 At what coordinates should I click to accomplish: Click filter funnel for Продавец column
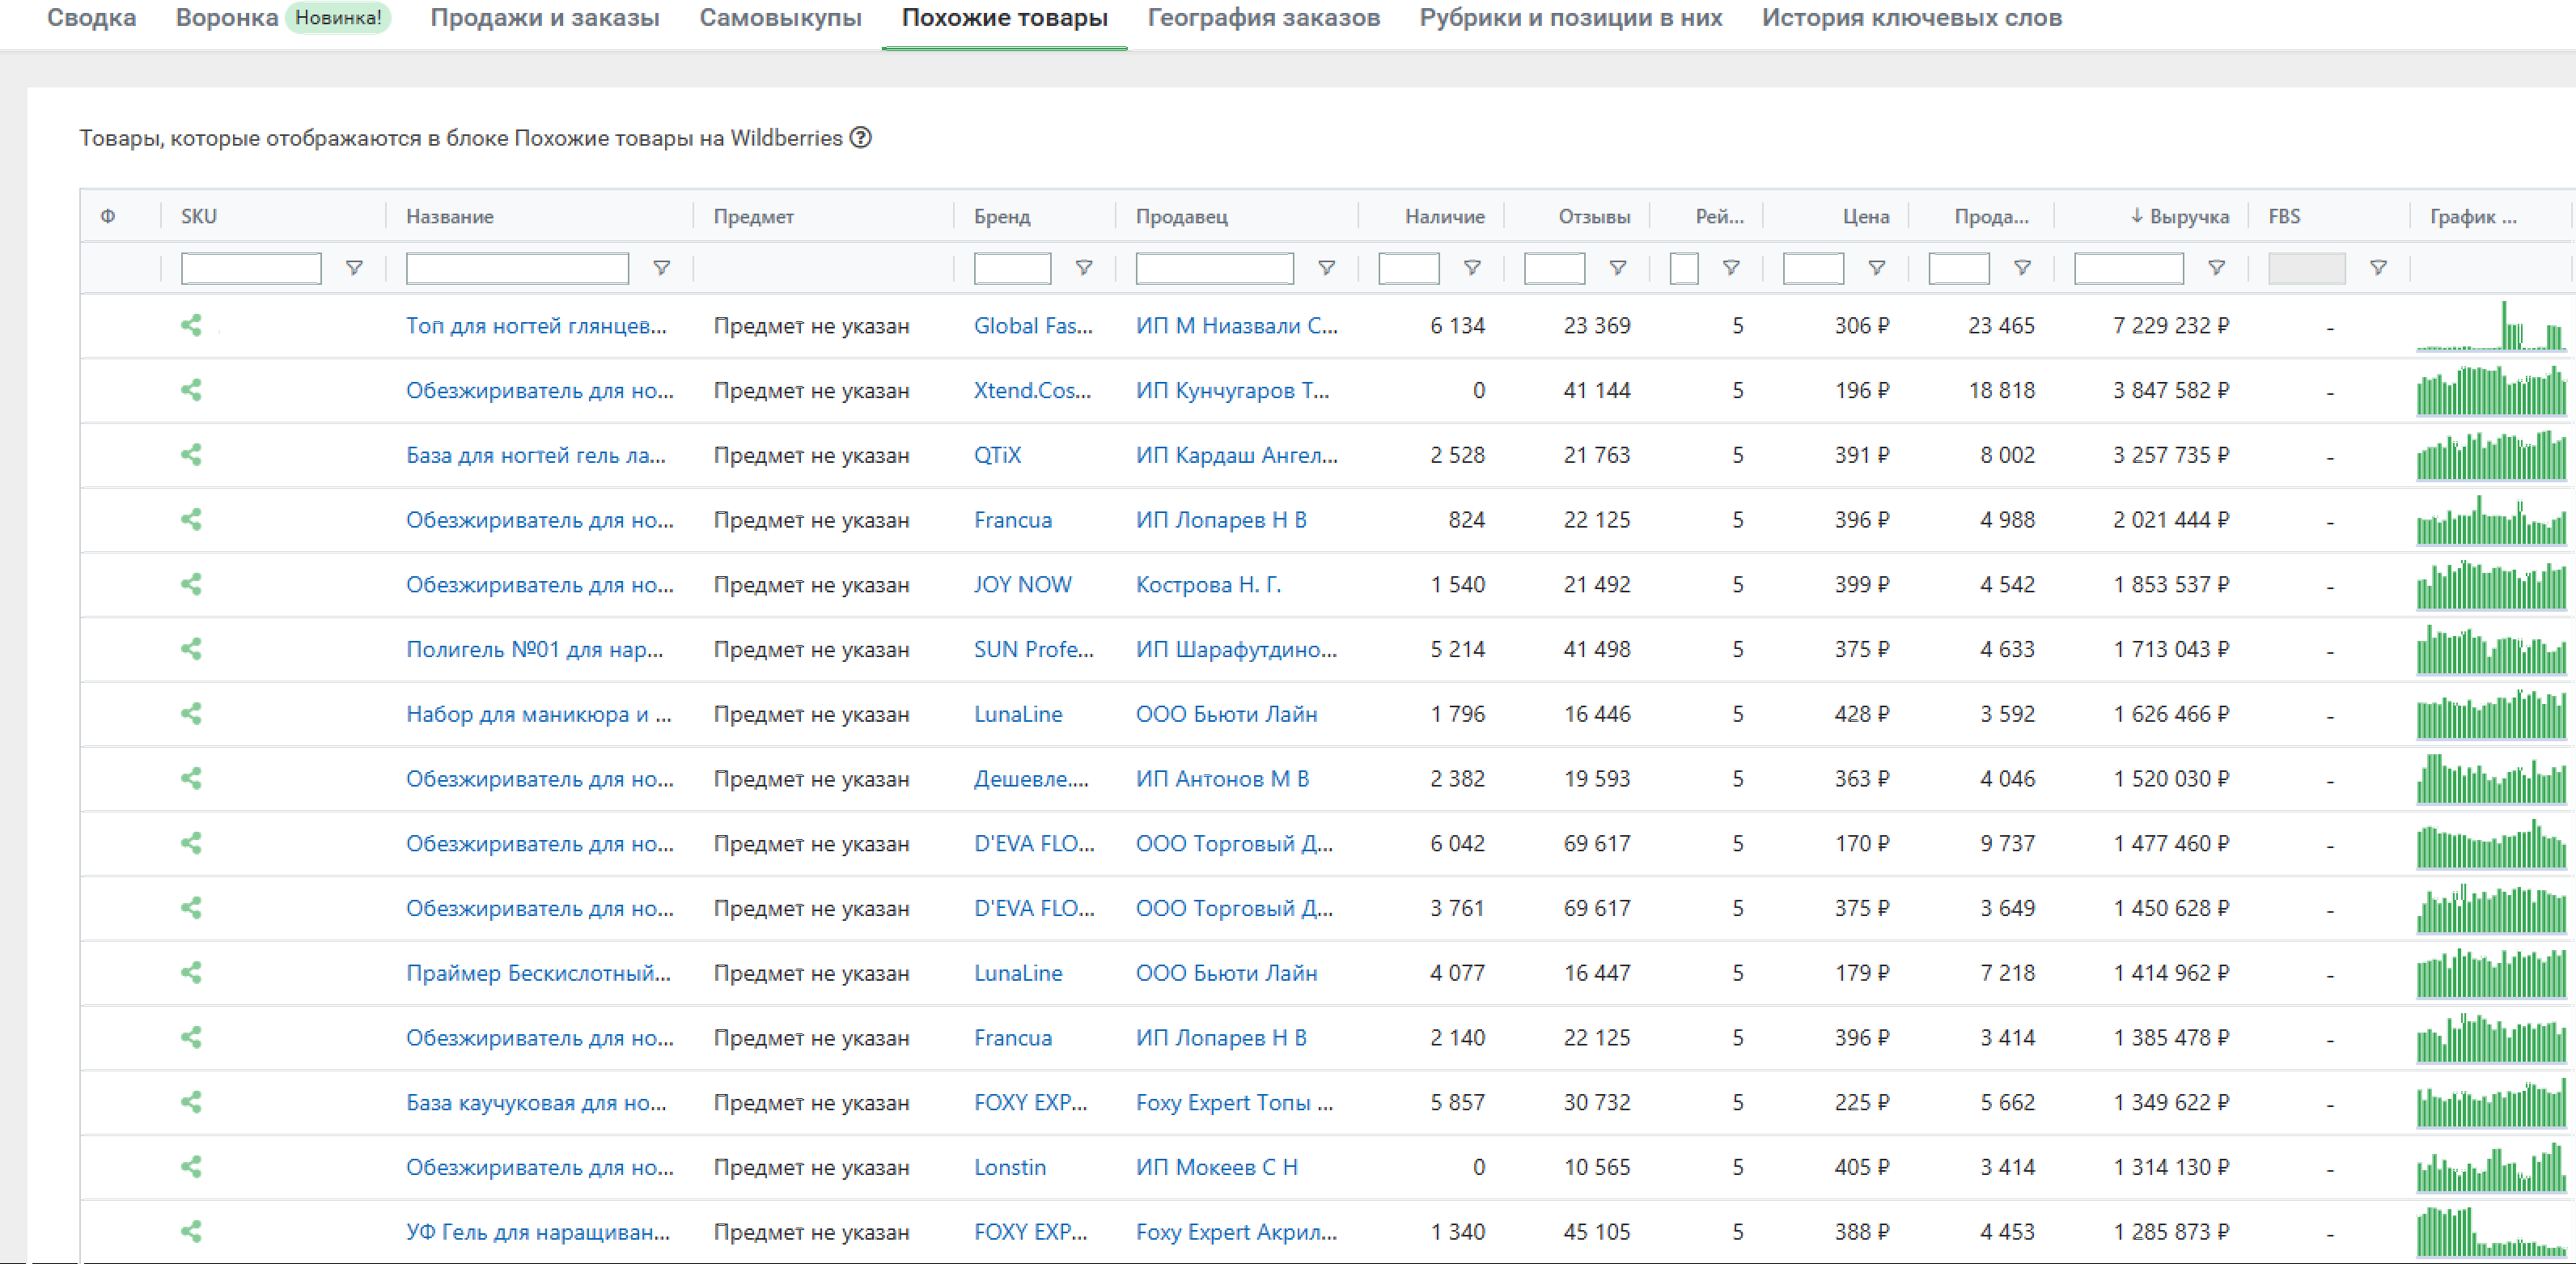click(x=1326, y=268)
